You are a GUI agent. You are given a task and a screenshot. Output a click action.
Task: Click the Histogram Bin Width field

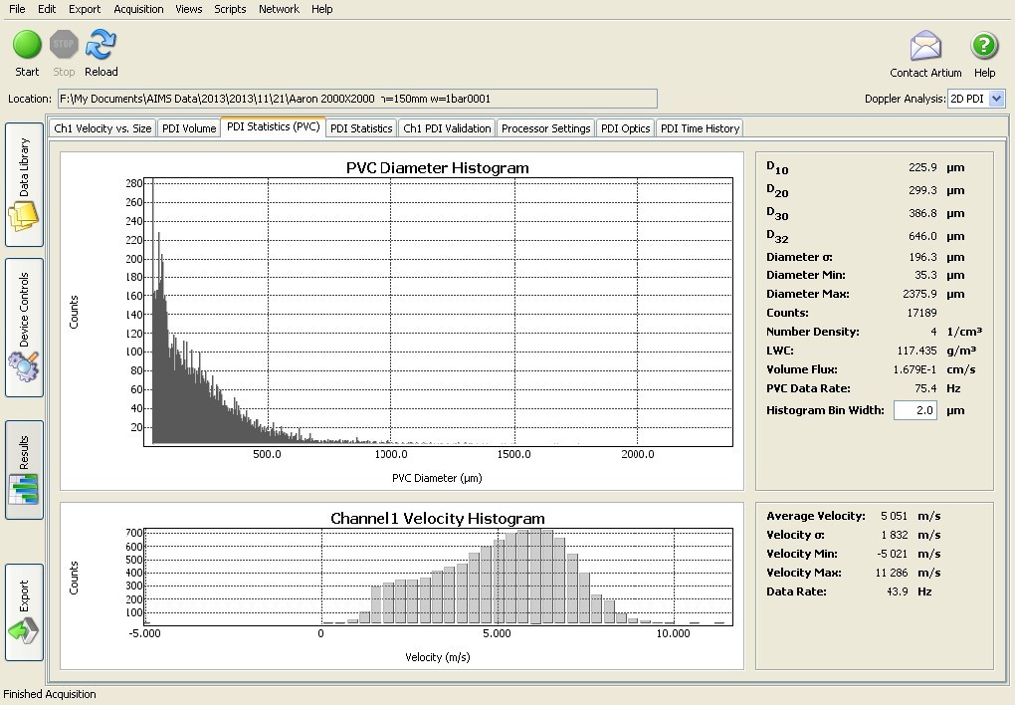coord(914,410)
